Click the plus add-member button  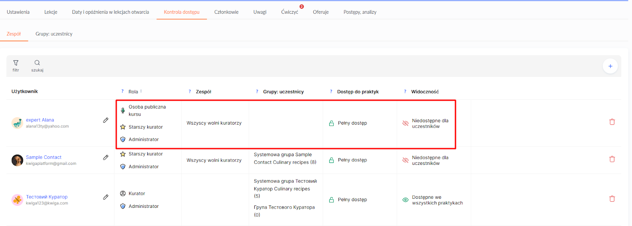[x=610, y=66]
